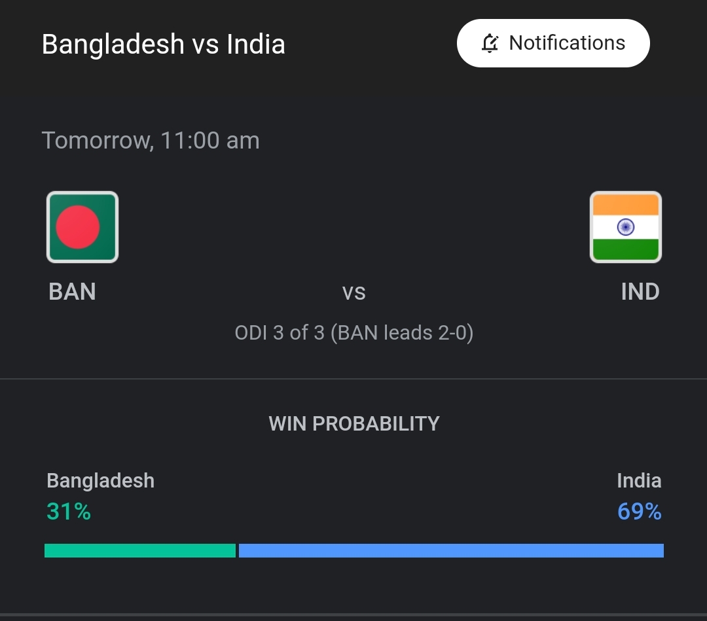Screen dimensions: 707x621
Task: Click the Bangladesh vs India title
Action: tap(163, 44)
